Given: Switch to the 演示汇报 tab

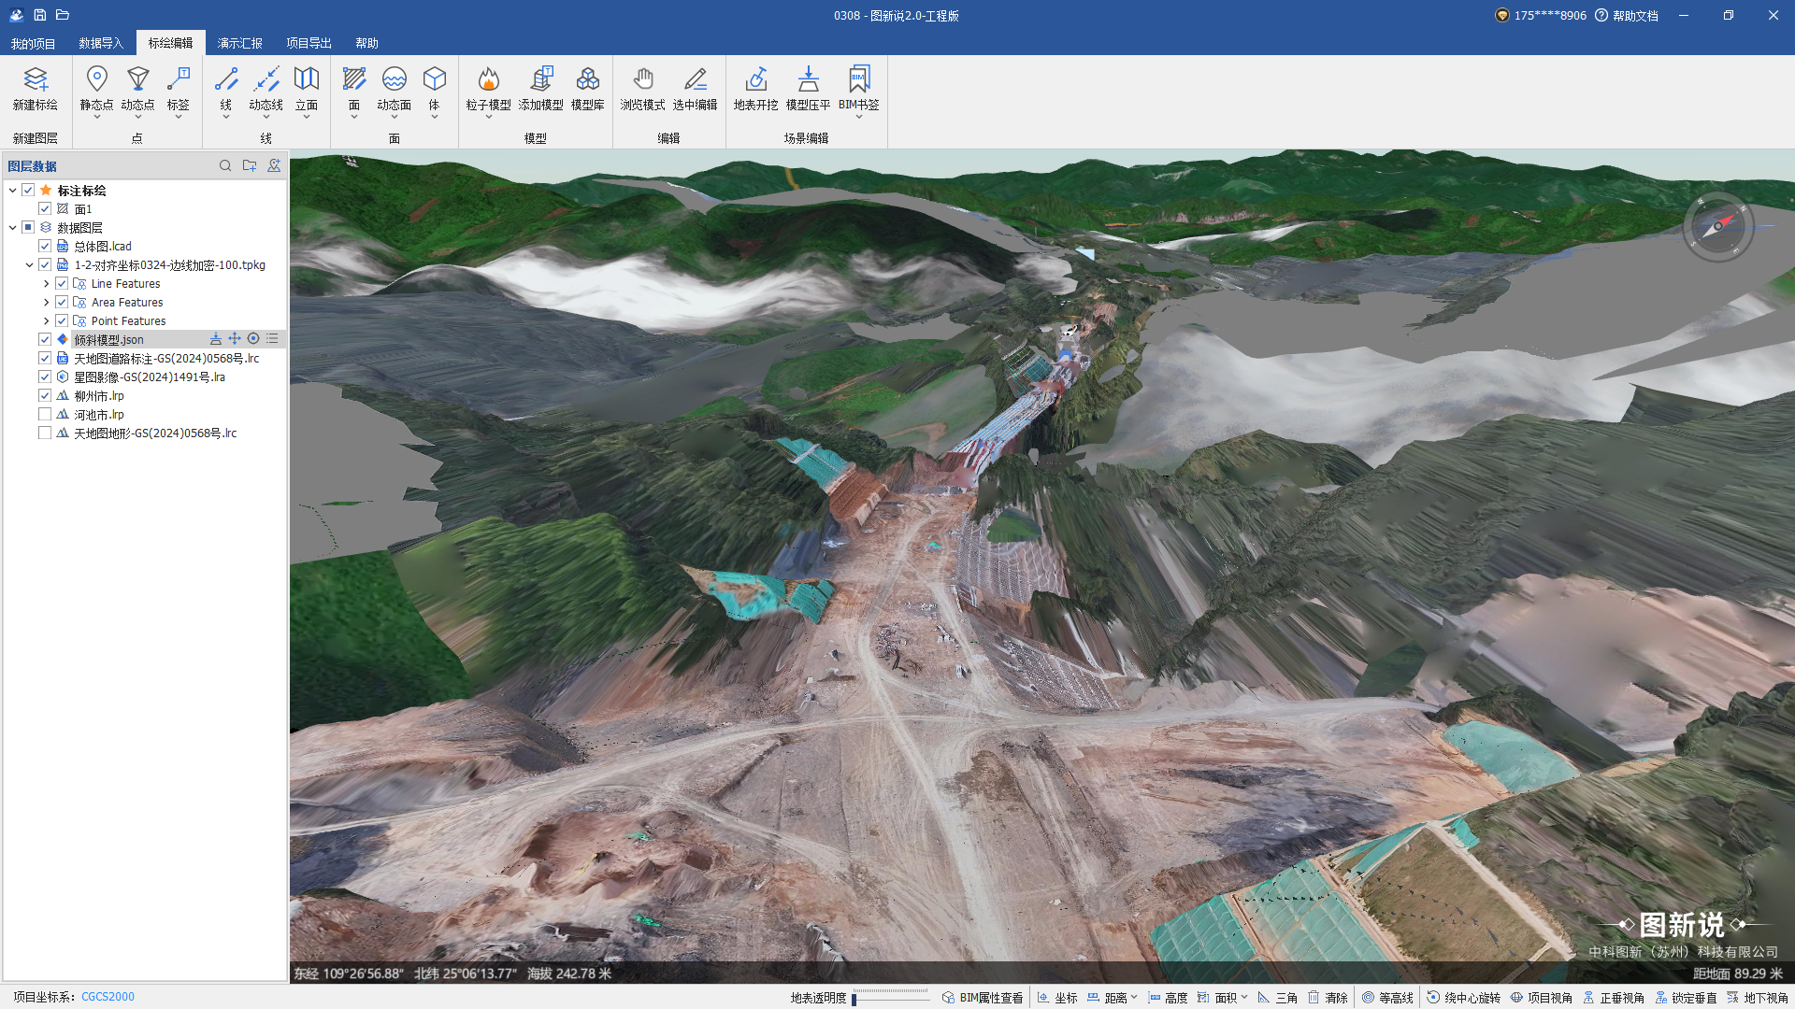Looking at the screenshot, I should pyautogui.click(x=239, y=43).
